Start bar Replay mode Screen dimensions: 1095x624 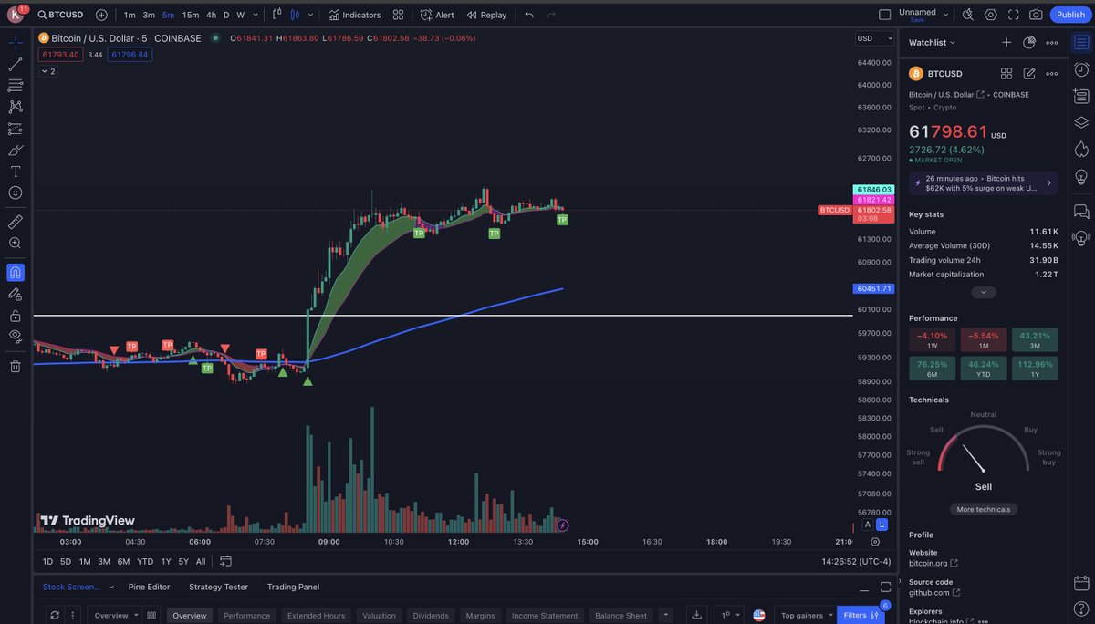tap(486, 15)
